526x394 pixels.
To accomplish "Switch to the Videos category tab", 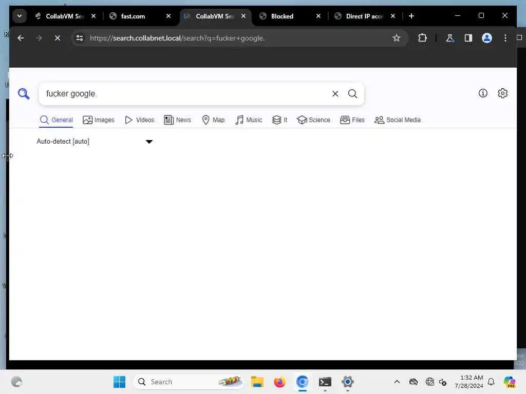I will (x=139, y=120).
